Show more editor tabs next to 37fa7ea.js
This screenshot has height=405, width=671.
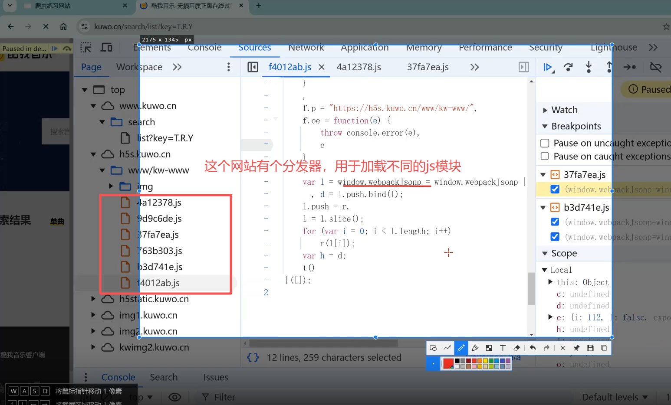(474, 67)
